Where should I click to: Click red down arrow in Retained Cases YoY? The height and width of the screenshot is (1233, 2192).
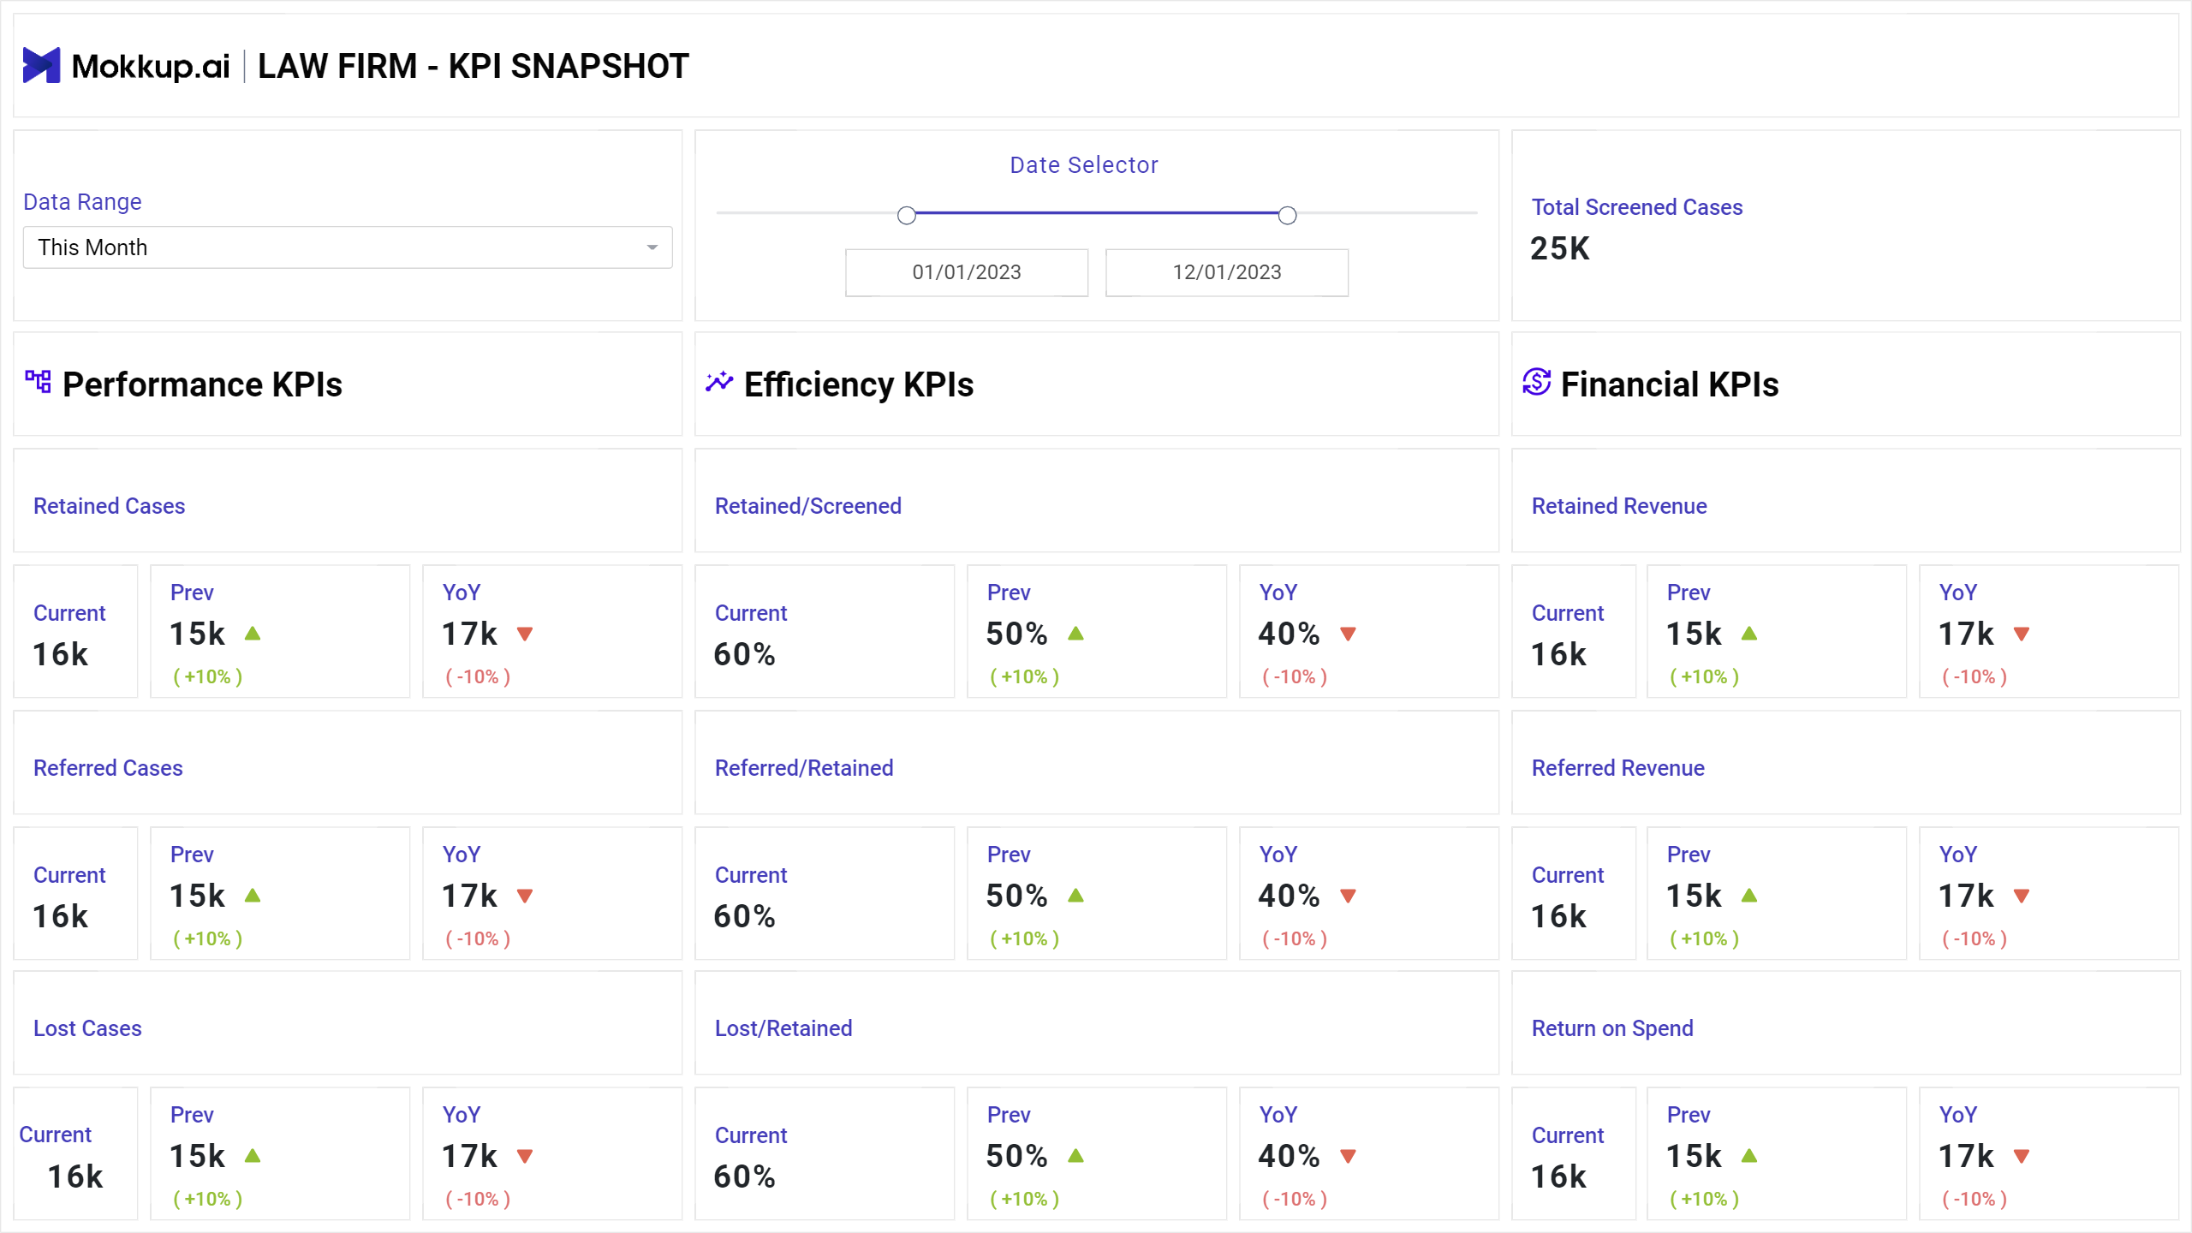pos(525,634)
